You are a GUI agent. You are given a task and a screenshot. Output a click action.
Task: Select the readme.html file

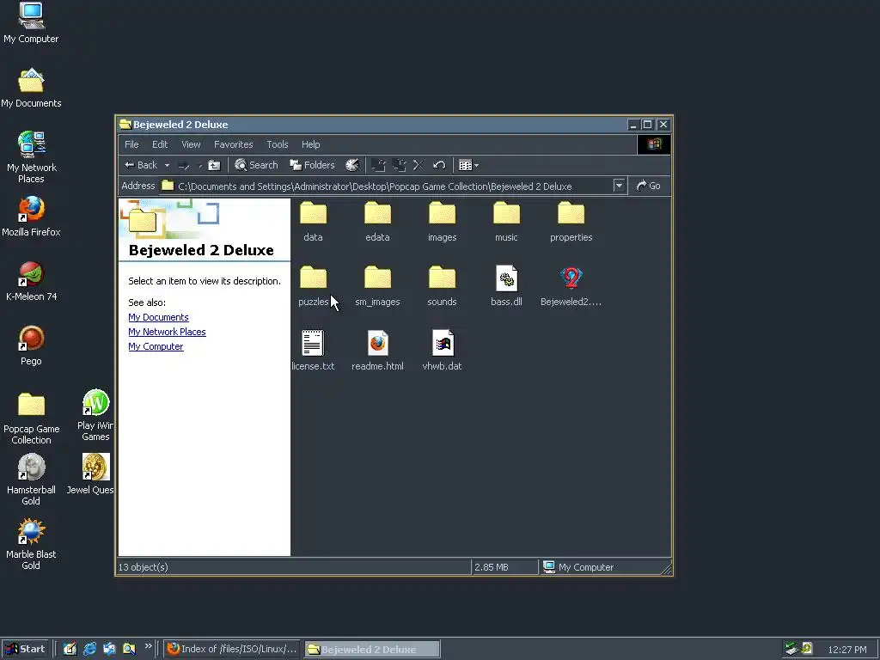[377, 351]
